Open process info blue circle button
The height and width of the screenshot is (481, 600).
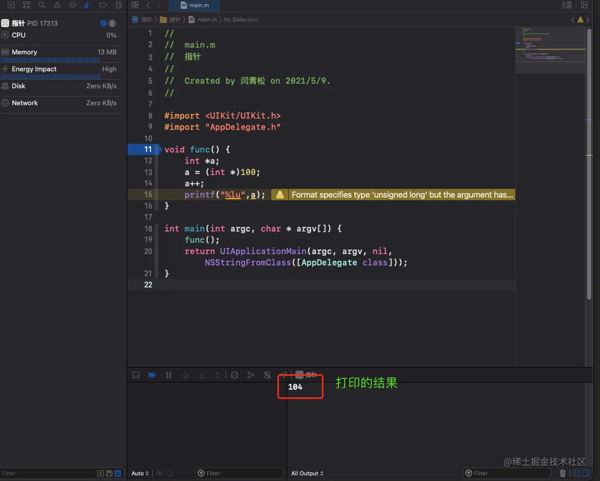point(103,23)
